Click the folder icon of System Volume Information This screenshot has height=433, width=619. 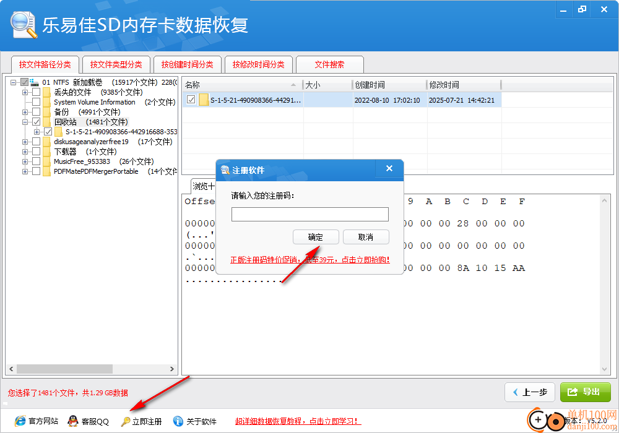47,102
